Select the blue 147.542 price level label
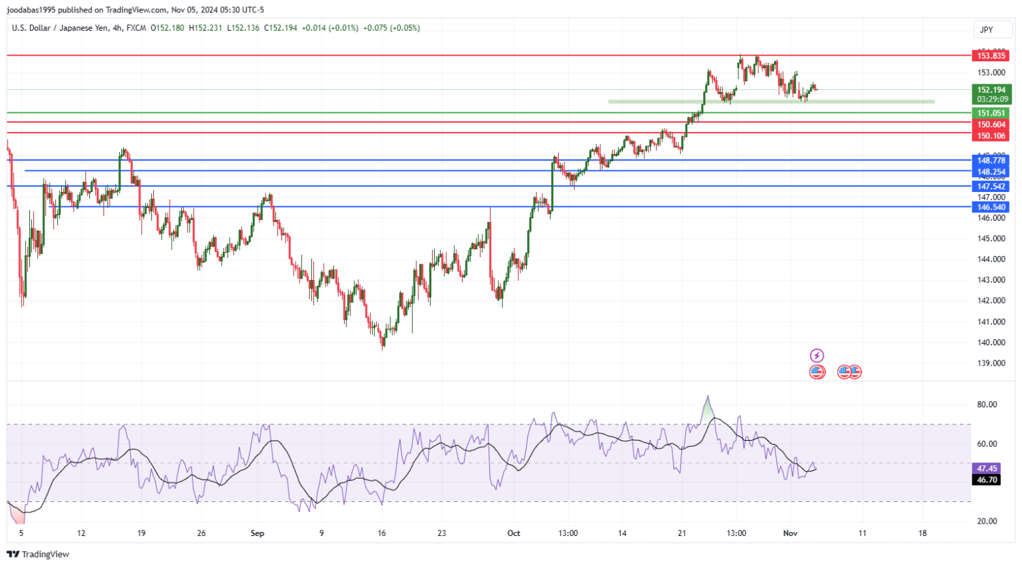Screen dimensions: 1022x566 pos(991,187)
